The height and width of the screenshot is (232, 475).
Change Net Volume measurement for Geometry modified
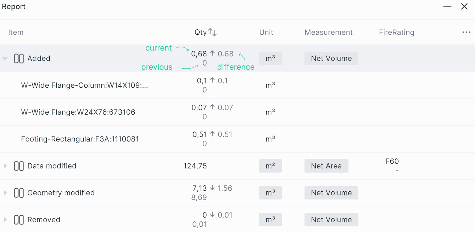click(331, 193)
